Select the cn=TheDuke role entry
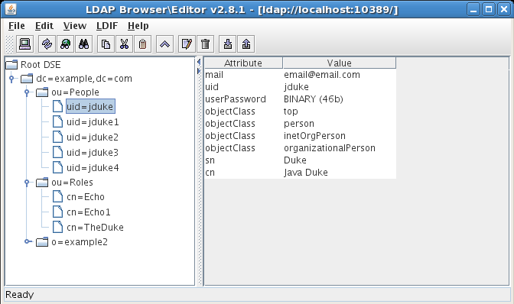The width and height of the screenshot is (514, 304). [x=95, y=228]
